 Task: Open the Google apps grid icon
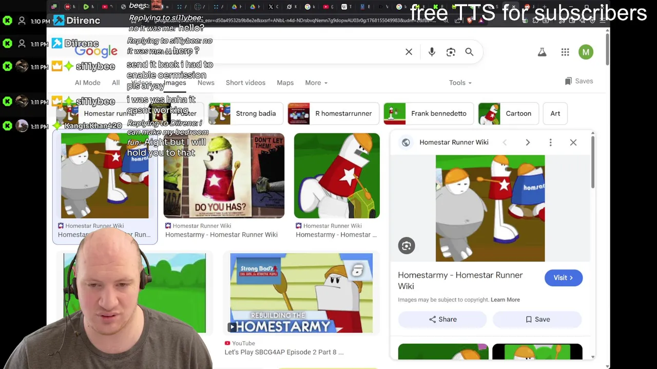click(565, 52)
